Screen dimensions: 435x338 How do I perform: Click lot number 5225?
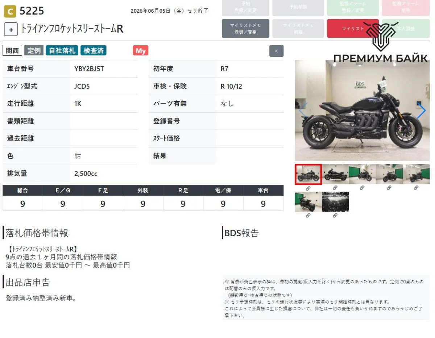point(32,11)
